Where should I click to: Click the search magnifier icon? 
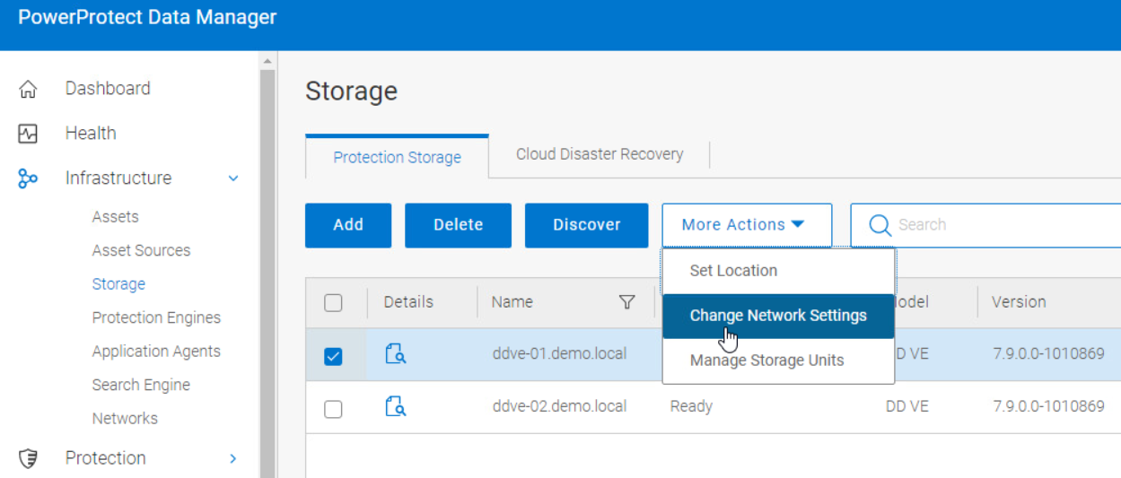coord(880,225)
